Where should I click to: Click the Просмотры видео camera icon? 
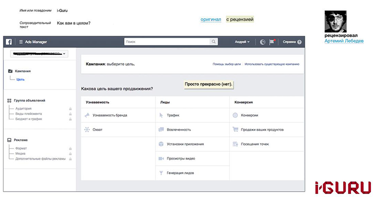click(x=161, y=158)
